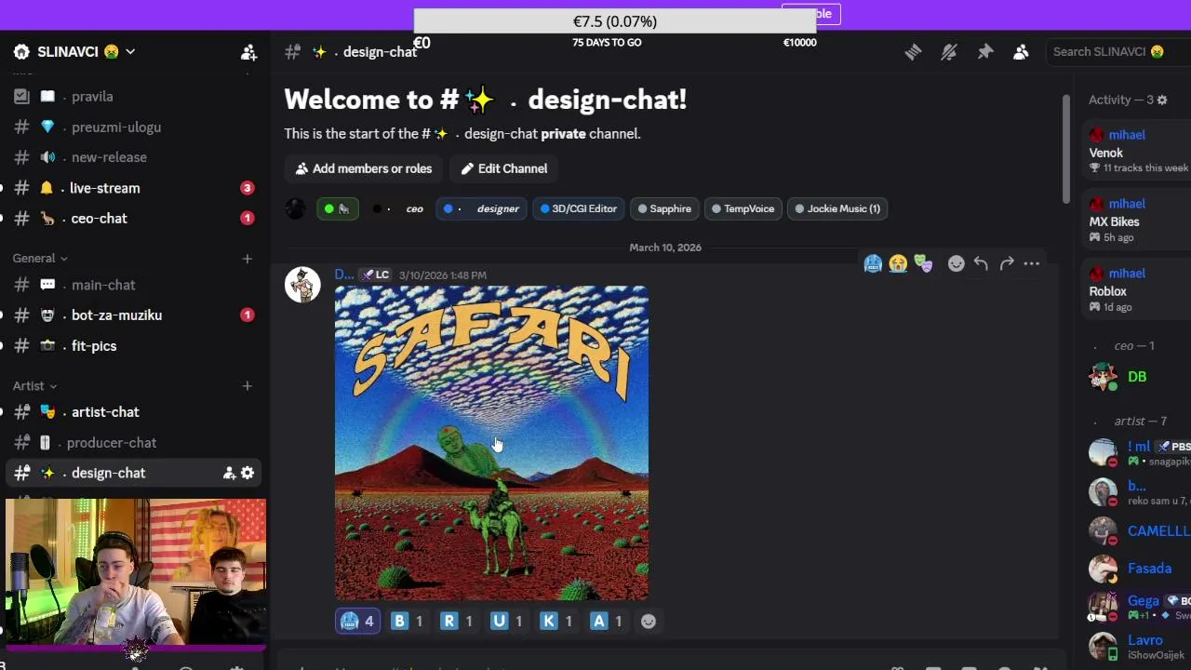
Task: Toggle the A letter reaction
Action: pos(607,621)
